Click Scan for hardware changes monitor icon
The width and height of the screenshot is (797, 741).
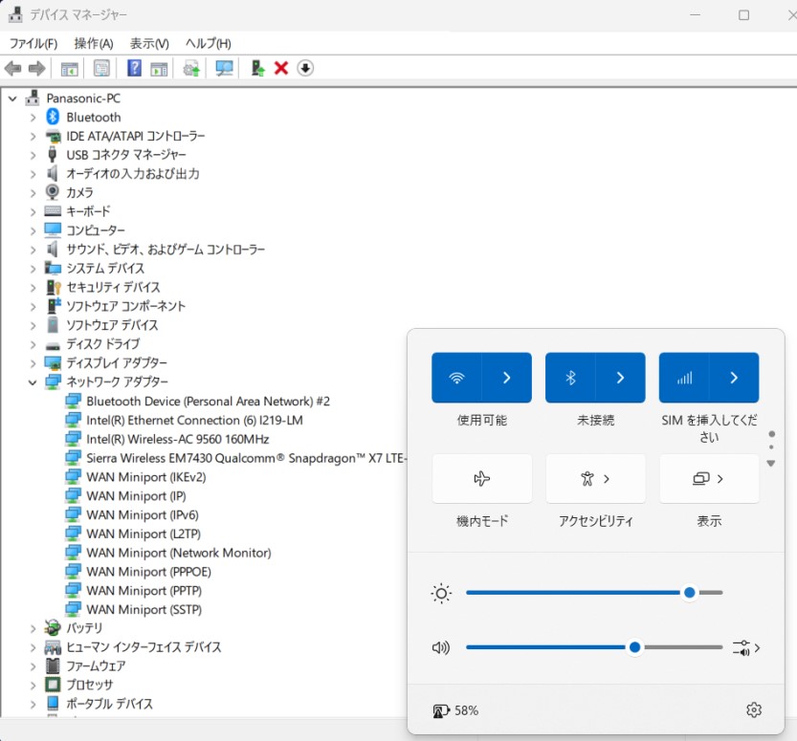click(224, 68)
